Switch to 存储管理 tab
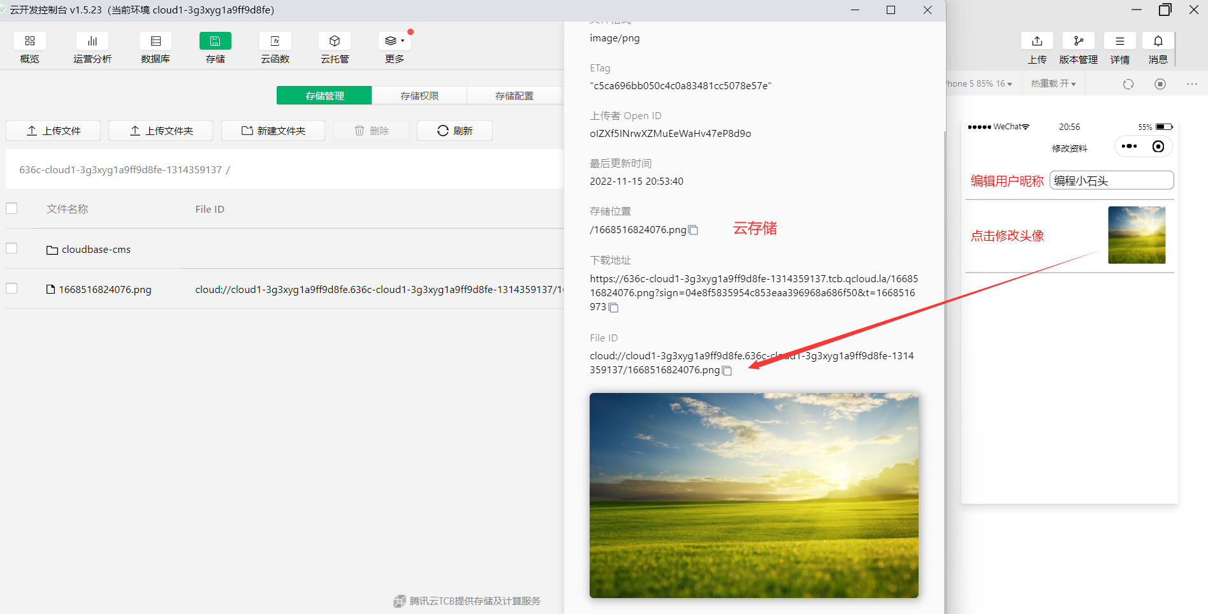The width and height of the screenshot is (1208, 614). (x=324, y=96)
